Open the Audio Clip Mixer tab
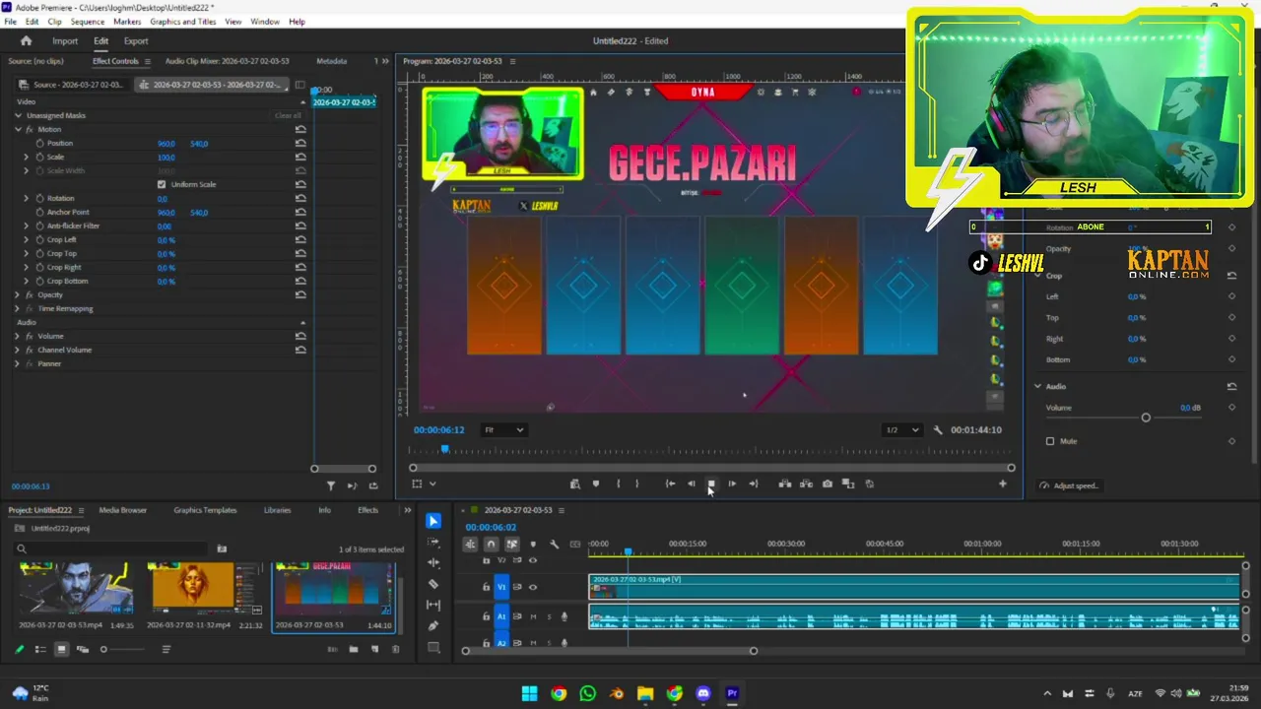The width and height of the screenshot is (1261, 709). click(x=227, y=61)
